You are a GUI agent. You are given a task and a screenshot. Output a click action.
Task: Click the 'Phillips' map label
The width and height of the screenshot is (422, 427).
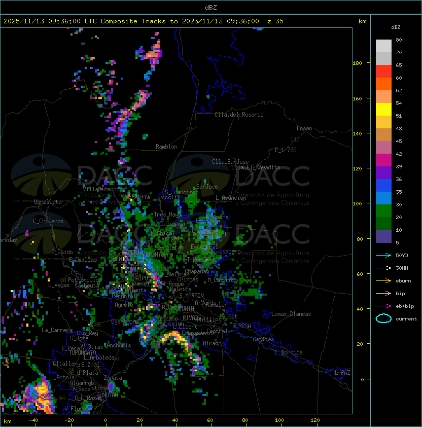coord(209,319)
